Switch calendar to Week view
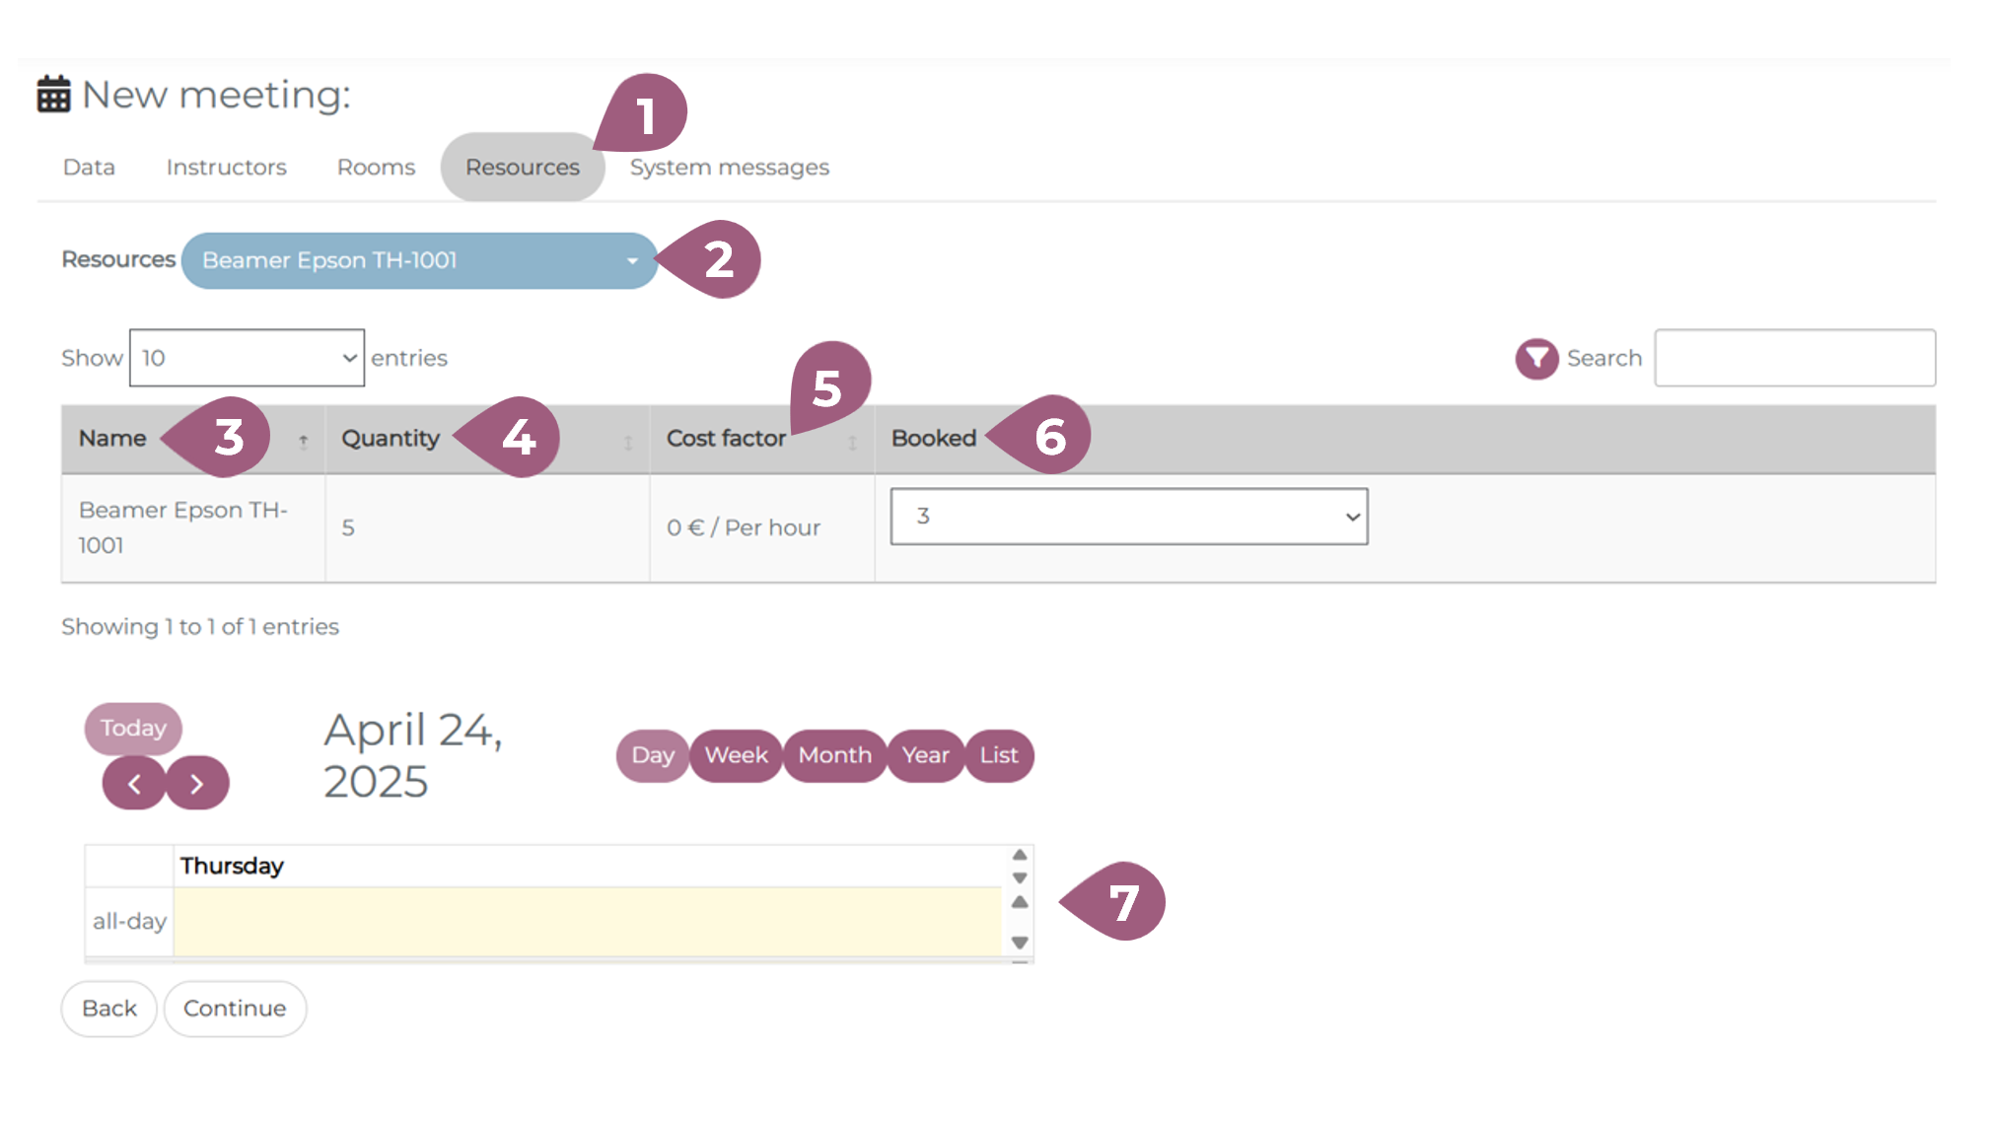This screenshot has width=1995, height=1122. (736, 756)
